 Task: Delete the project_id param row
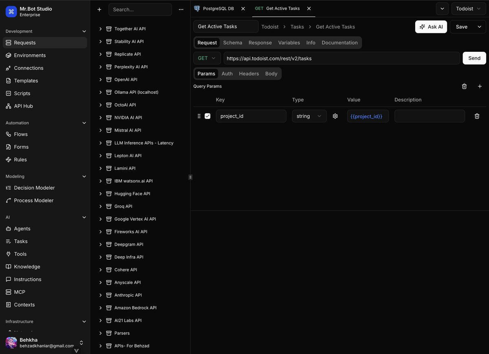(x=477, y=116)
